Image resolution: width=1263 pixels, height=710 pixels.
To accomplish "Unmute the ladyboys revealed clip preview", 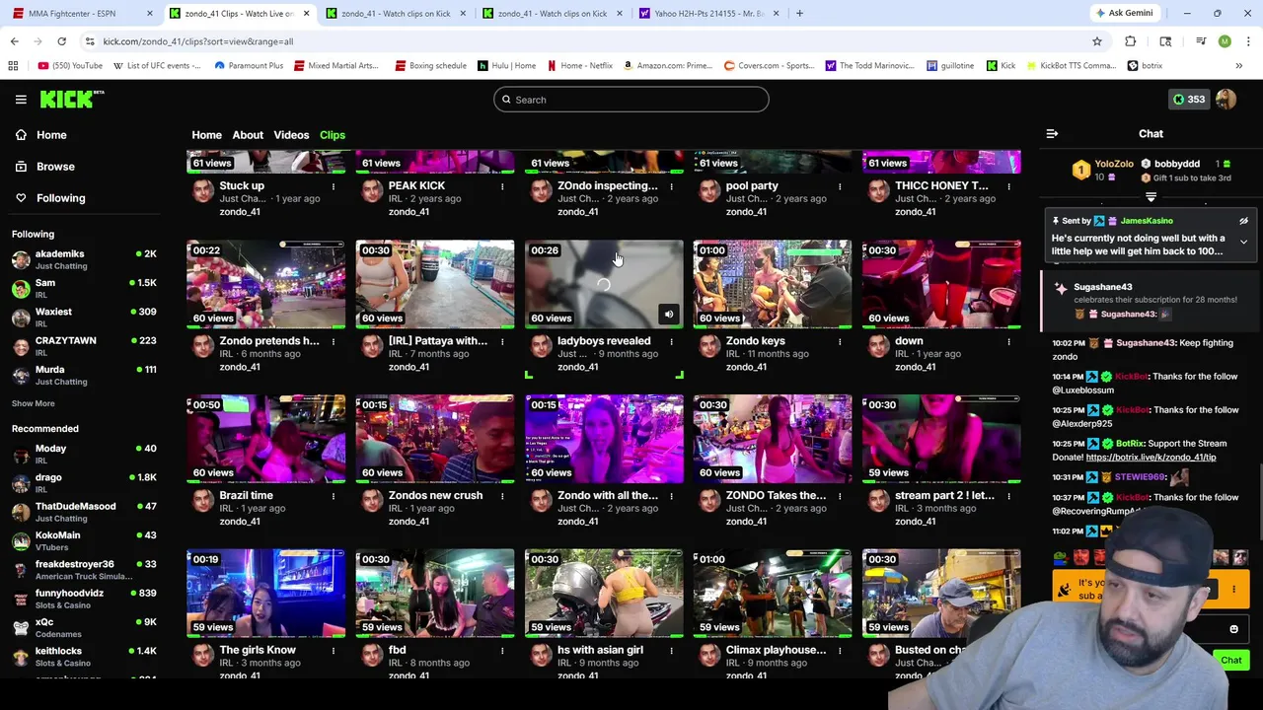I will 669,315.
